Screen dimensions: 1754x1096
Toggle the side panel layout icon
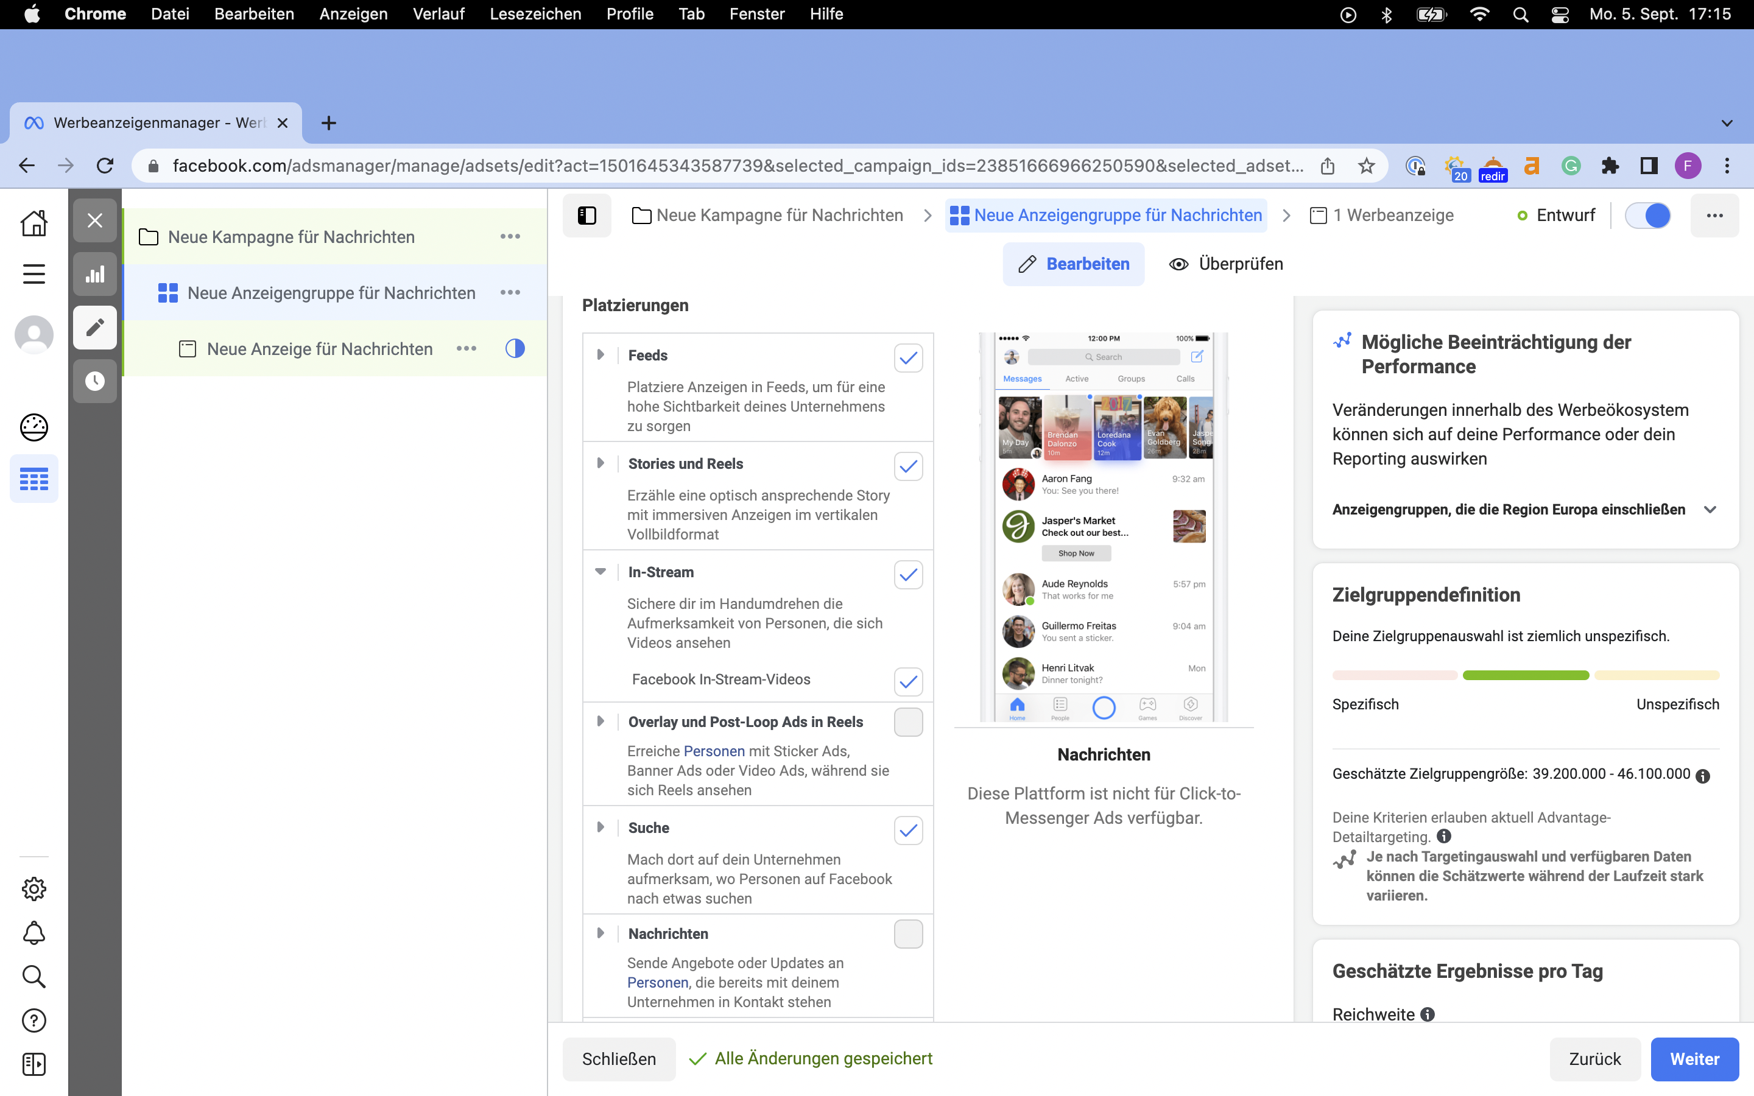point(586,216)
